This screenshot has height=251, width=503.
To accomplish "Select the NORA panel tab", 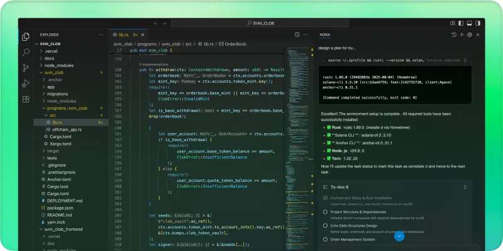I will (326, 35).
